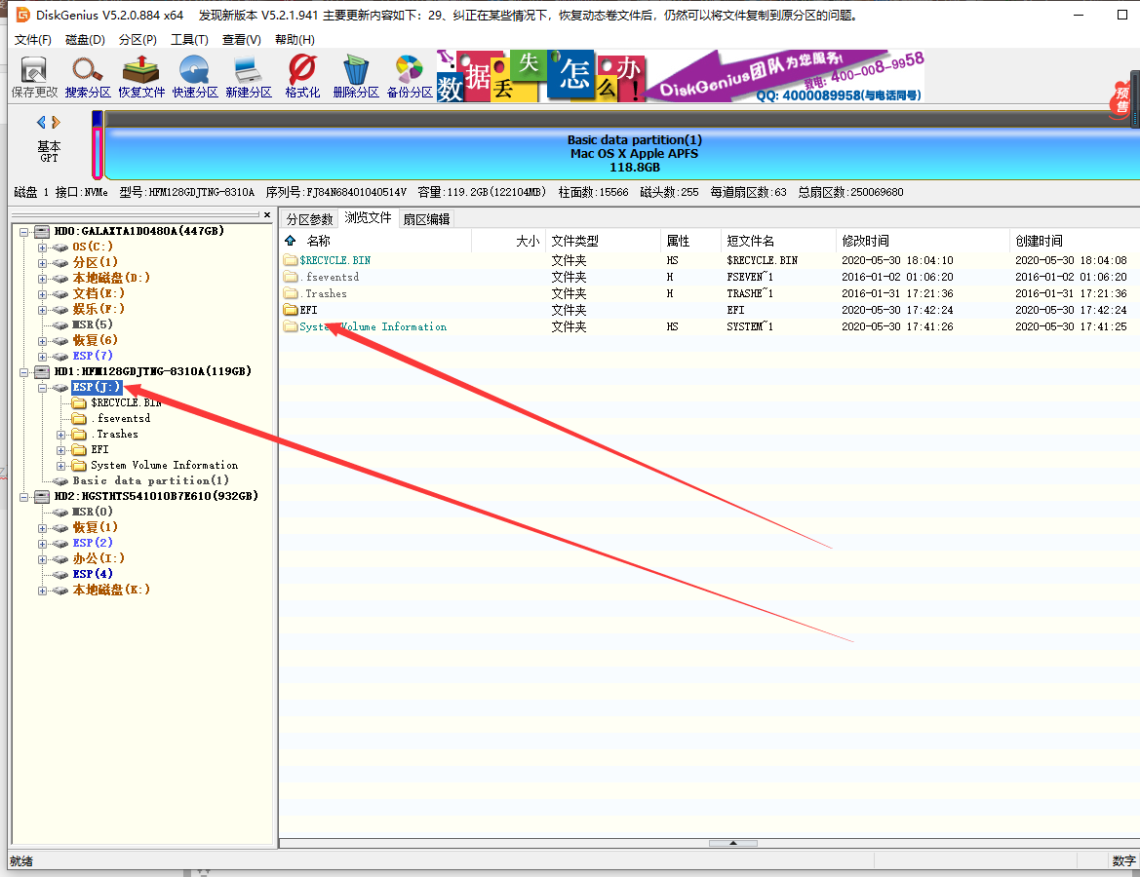
Task: Select the ESP(J:) partition in the tree
Action: [96, 387]
